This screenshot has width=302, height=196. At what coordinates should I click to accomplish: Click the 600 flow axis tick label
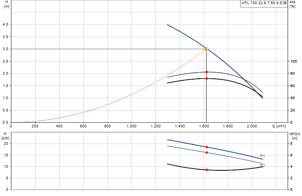[83, 126]
